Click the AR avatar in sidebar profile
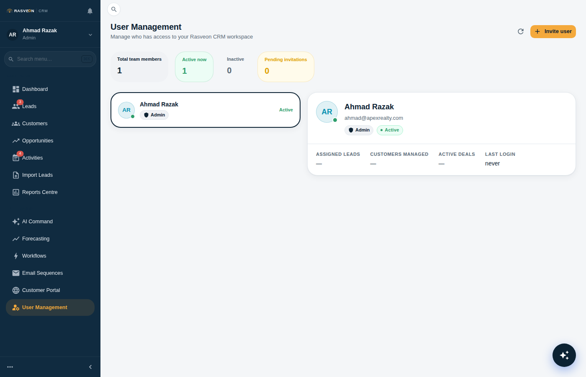The image size is (586, 377). point(13,34)
